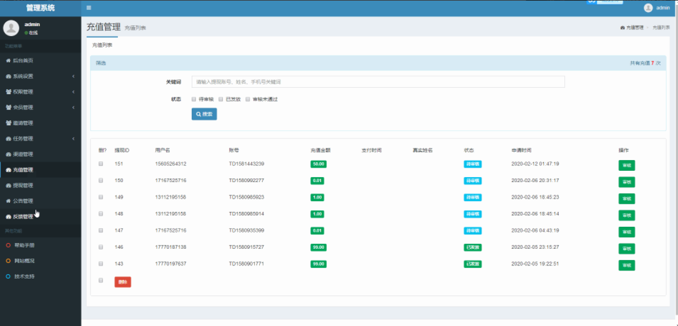Open 反馈管理 in the sidebar

pos(22,216)
